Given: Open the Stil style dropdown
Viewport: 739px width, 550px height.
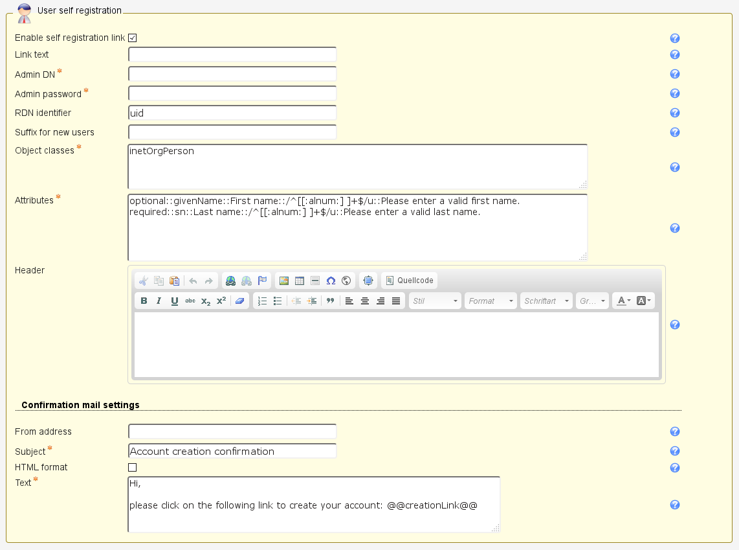Looking at the screenshot, I should click(x=435, y=301).
